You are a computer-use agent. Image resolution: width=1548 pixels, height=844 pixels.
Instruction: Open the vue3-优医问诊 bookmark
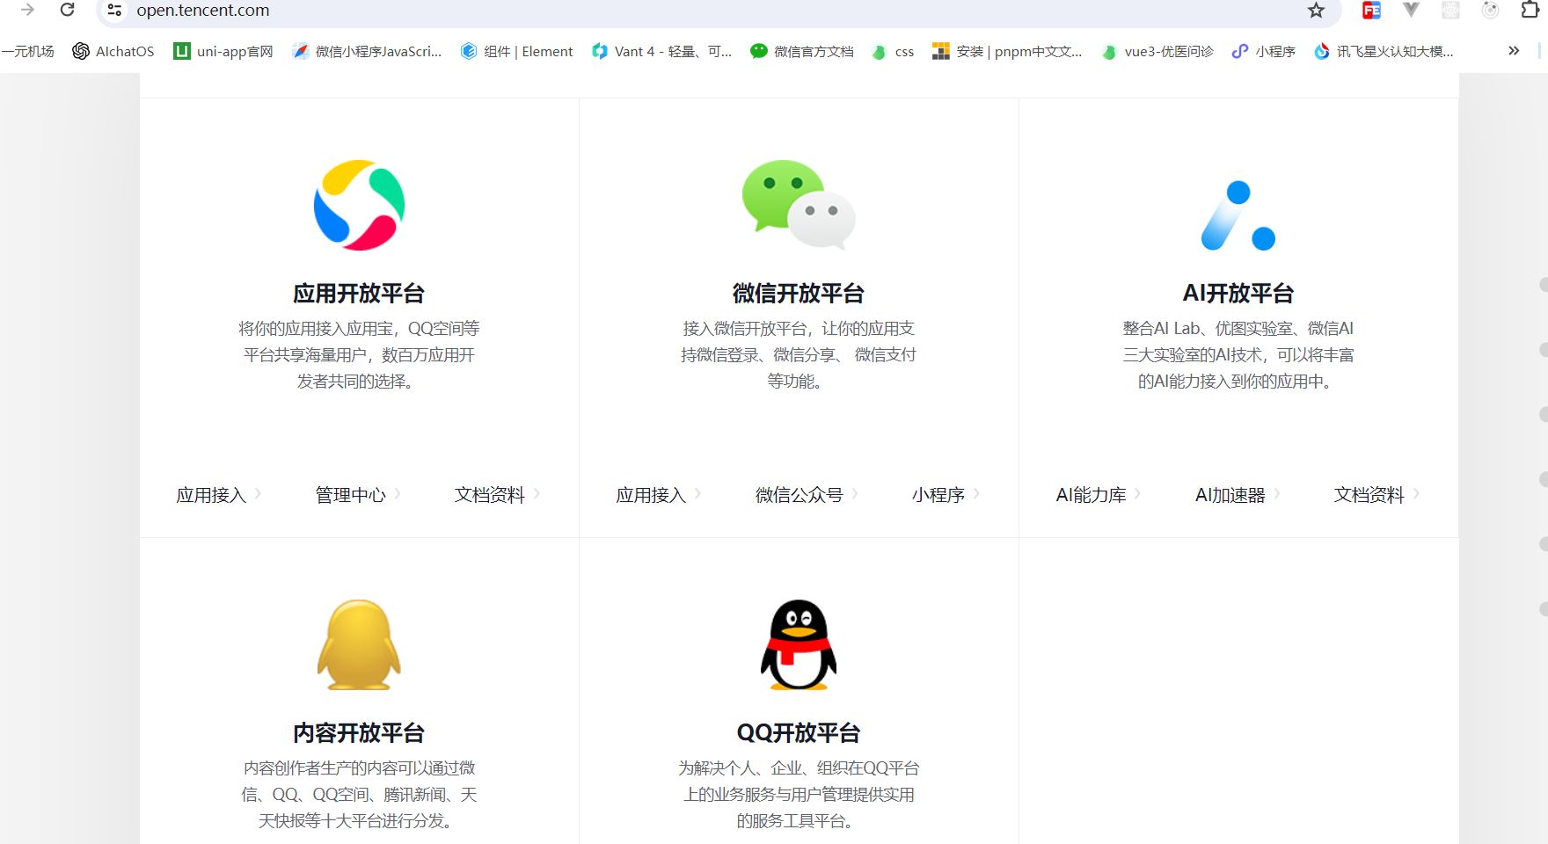click(x=1157, y=51)
